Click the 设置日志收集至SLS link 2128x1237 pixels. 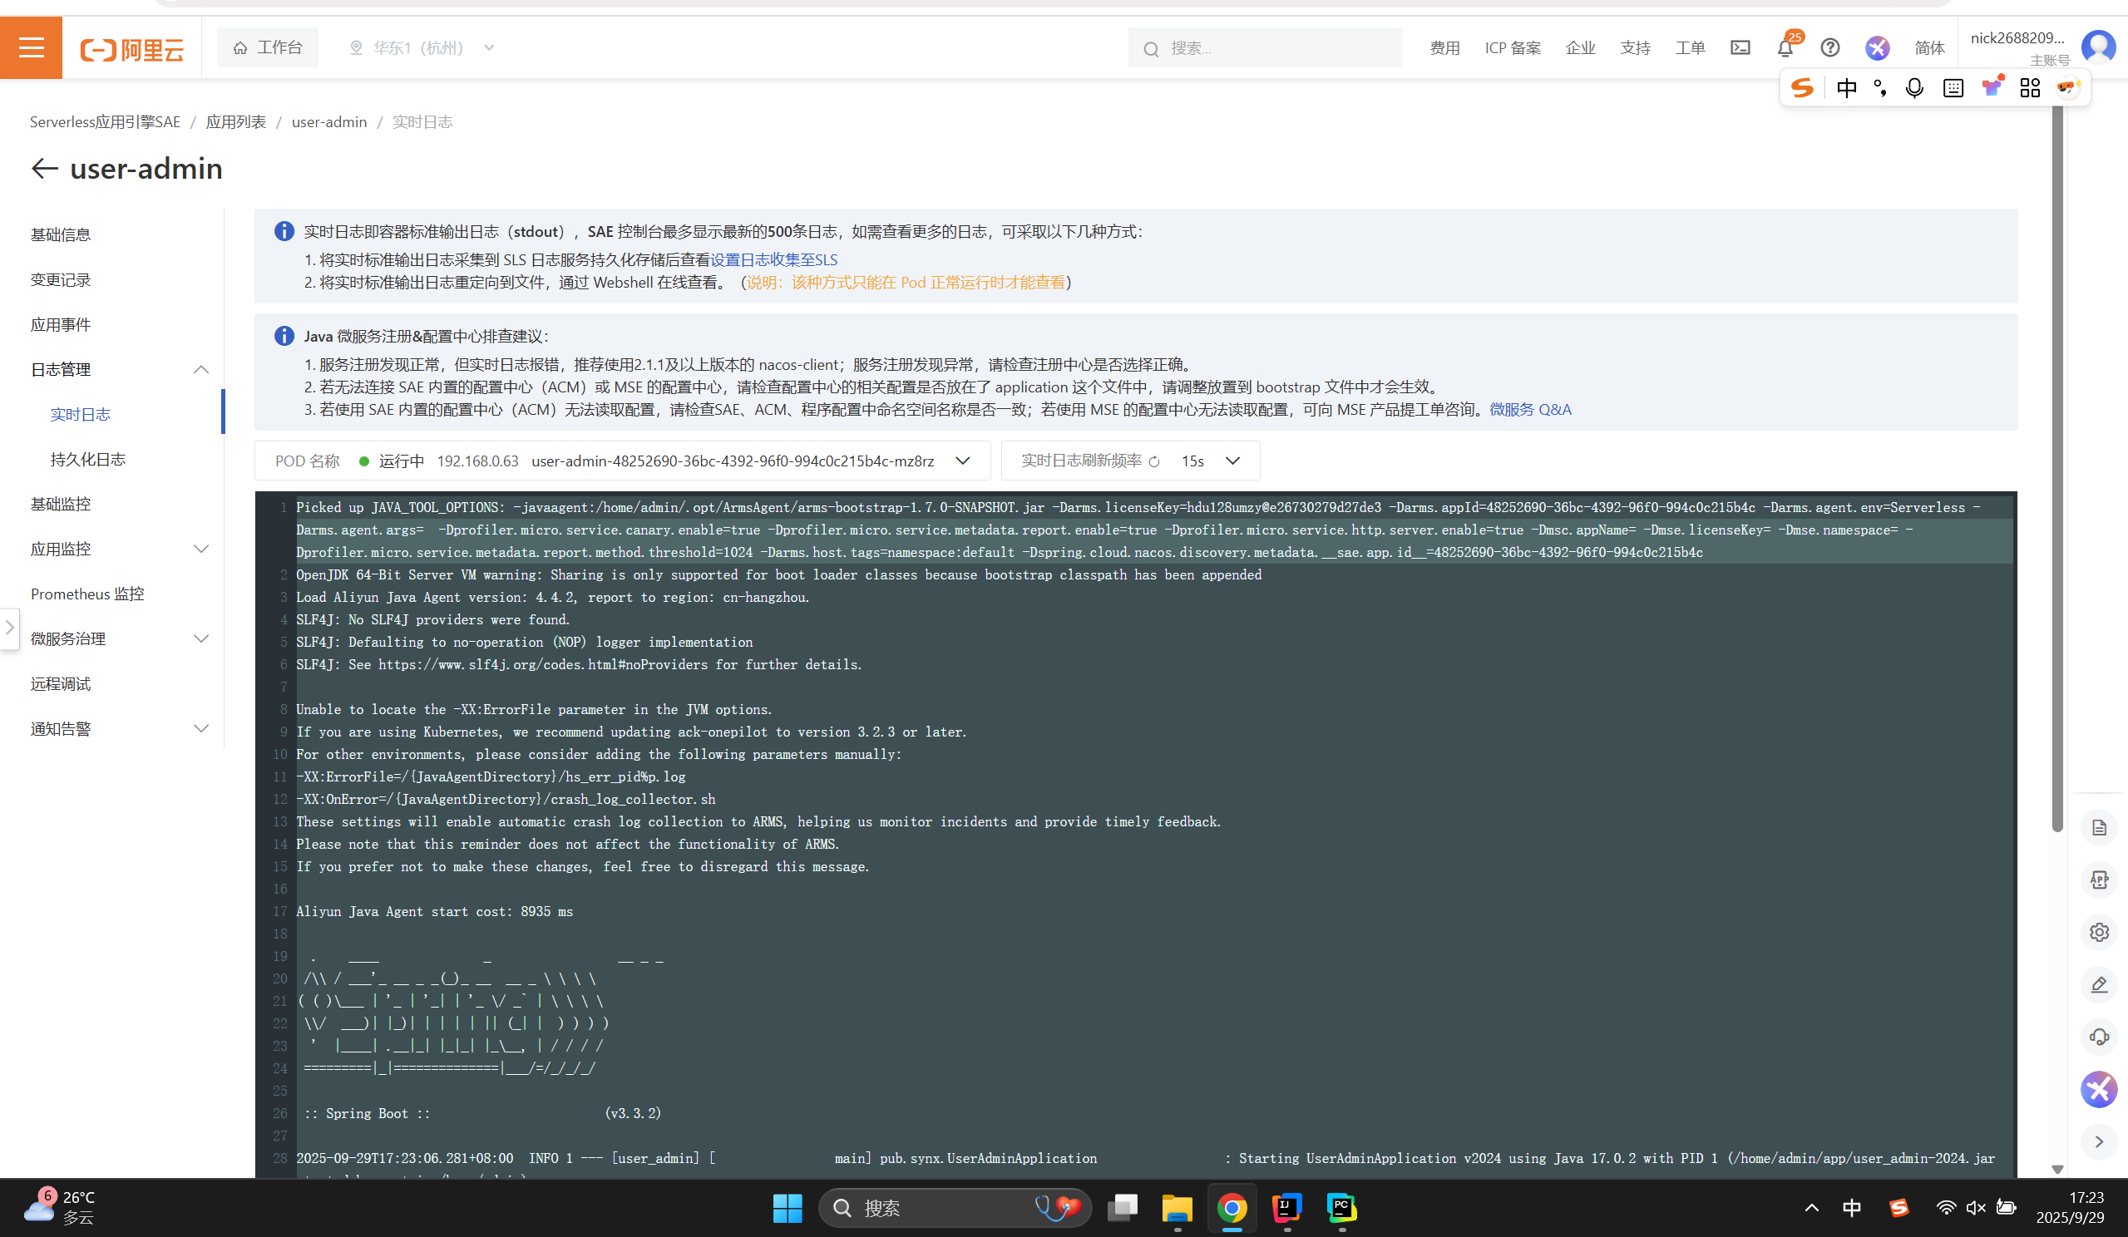tap(773, 260)
